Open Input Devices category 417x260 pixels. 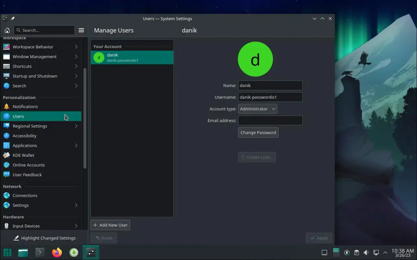point(41,226)
